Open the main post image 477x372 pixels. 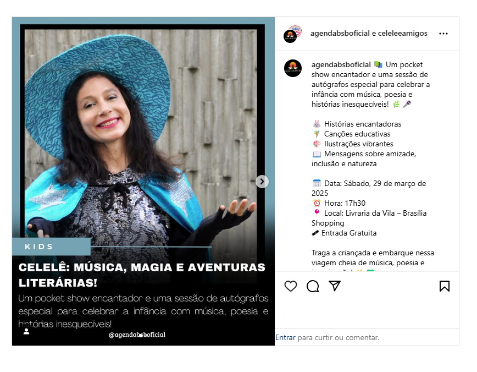tap(143, 181)
